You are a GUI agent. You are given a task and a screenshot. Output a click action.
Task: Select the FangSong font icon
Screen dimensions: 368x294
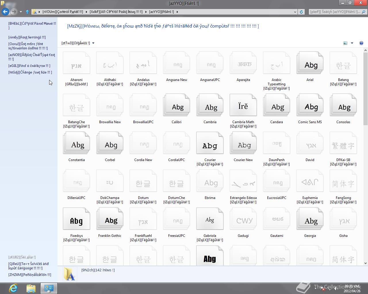pyautogui.click(x=343, y=181)
